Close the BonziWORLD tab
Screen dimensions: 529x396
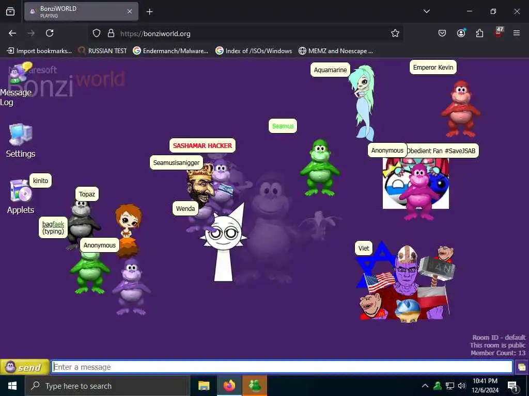click(130, 12)
